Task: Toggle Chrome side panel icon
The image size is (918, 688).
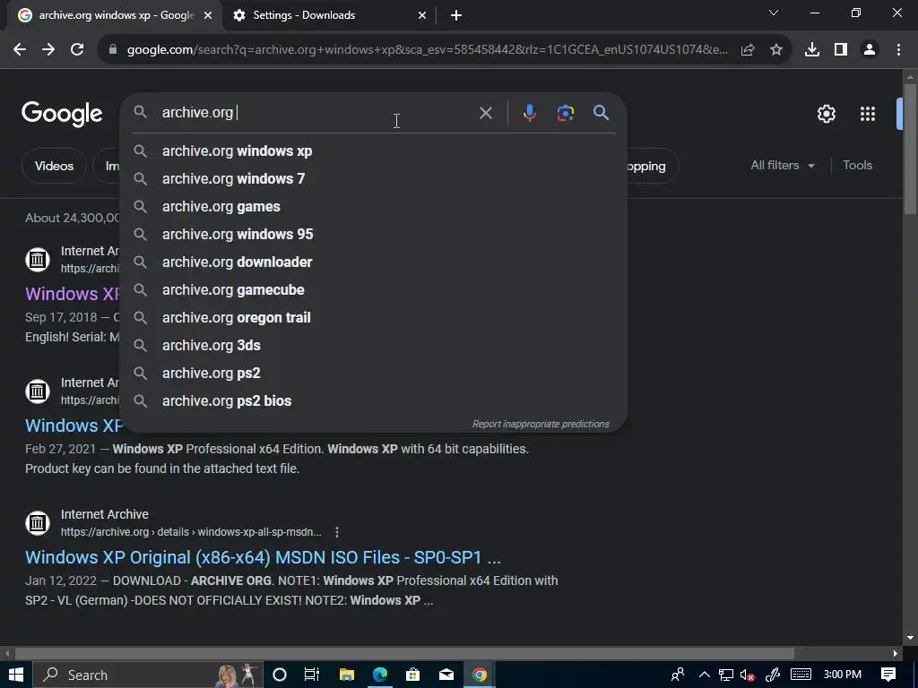Action: click(x=841, y=50)
